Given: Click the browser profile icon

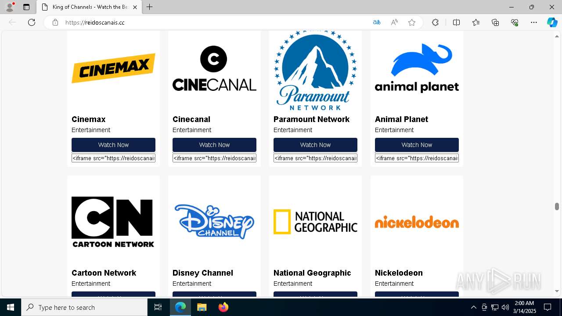Looking at the screenshot, I should (10, 7).
